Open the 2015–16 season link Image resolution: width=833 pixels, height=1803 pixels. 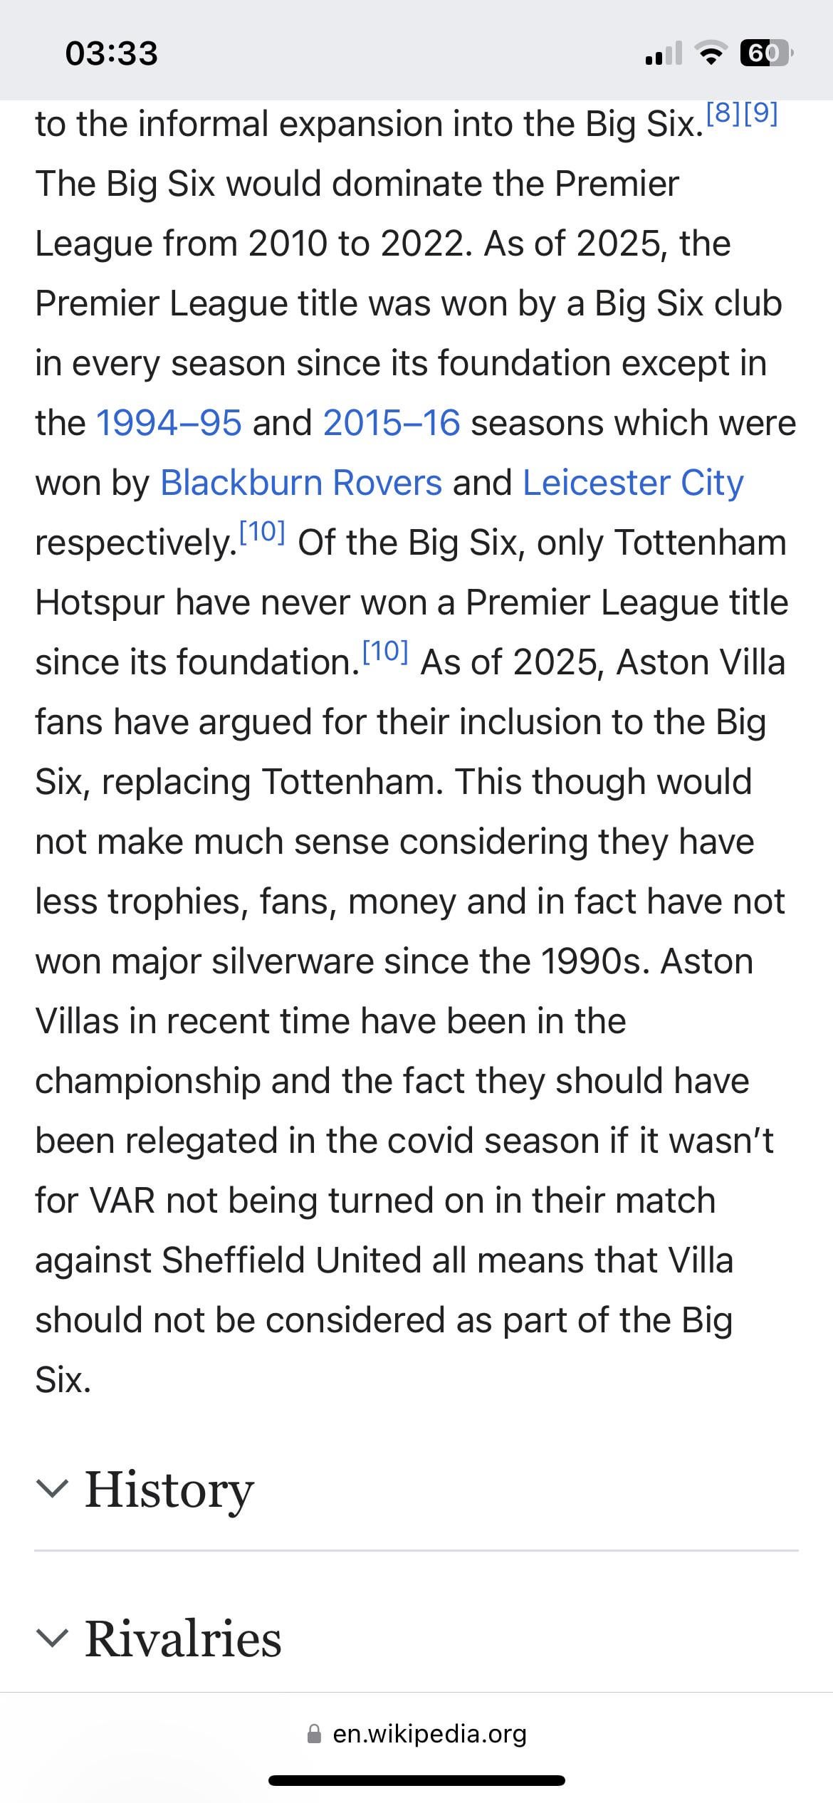pos(392,423)
